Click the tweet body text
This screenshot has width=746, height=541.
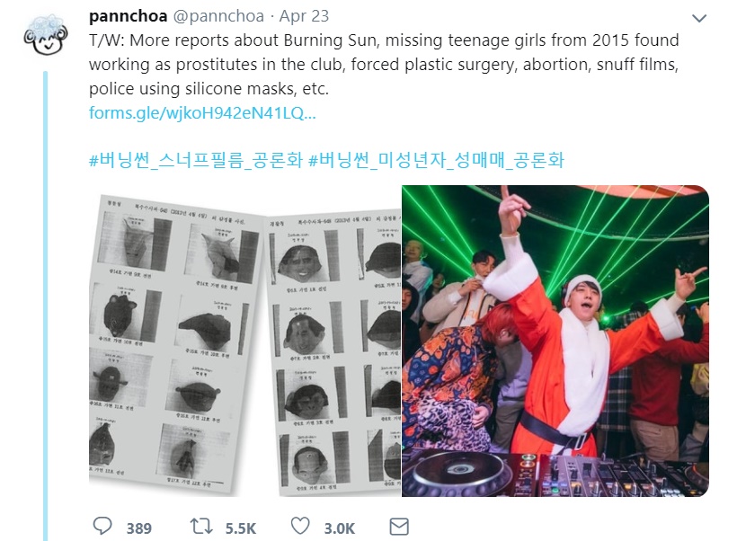coord(384,64)
